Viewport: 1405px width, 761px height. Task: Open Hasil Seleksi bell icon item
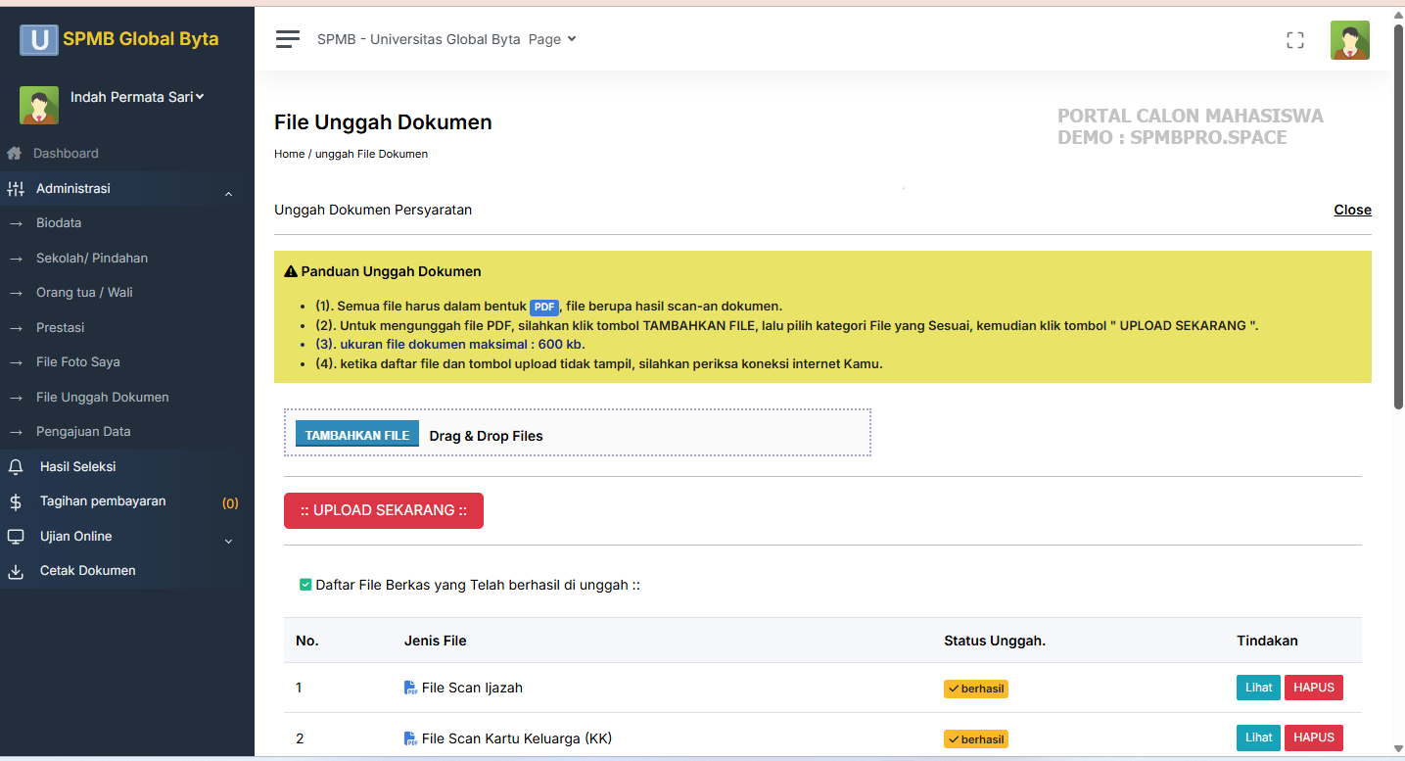[16, 467]
